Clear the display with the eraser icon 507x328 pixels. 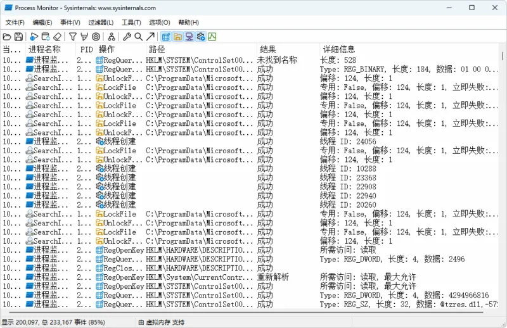click(x=57, y=37)
